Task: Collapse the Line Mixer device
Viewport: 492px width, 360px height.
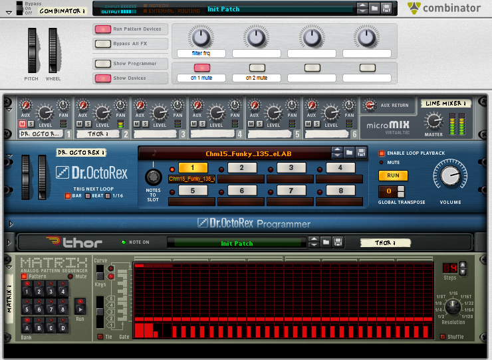Action: [9, 110]
